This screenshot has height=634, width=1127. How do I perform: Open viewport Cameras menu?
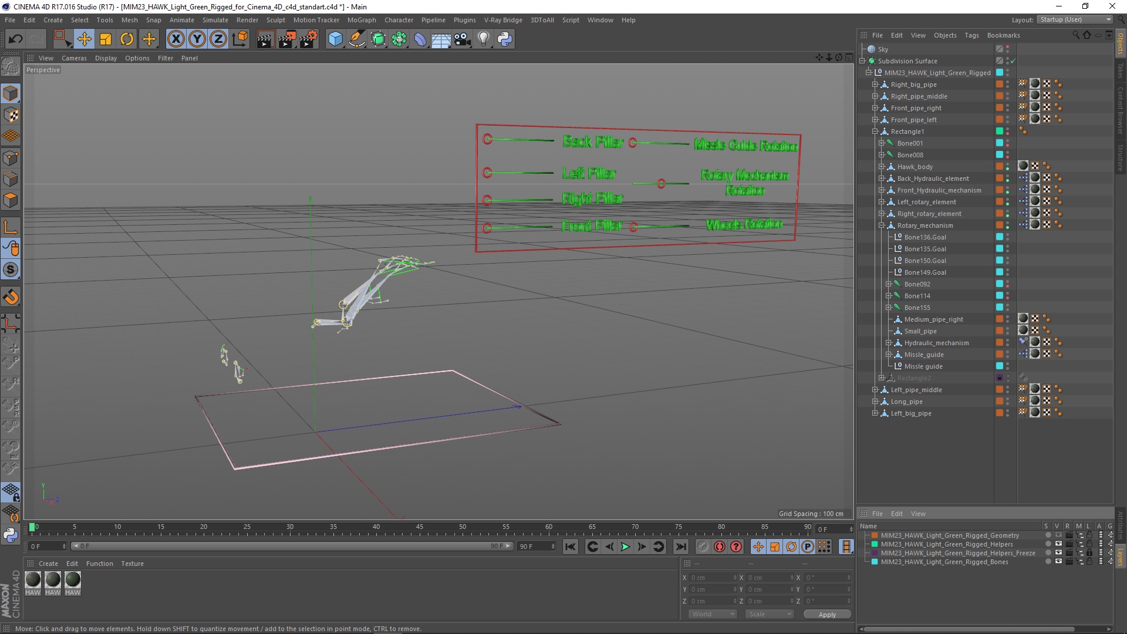pyautogui.click(x=74, y=58)
